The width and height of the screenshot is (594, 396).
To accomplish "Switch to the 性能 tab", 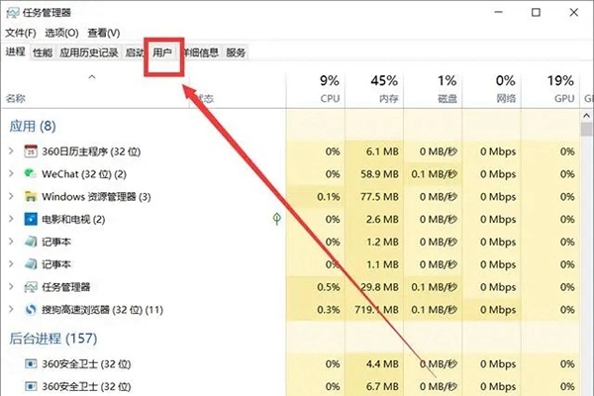I will (x=43, y=52).
